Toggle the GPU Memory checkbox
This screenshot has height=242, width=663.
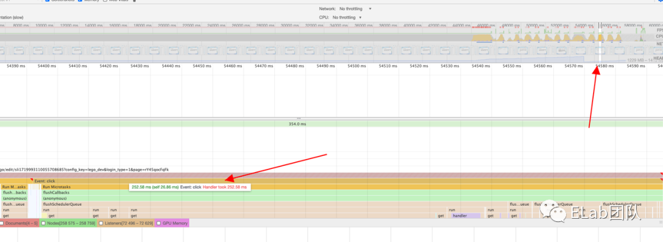[158, 223]
